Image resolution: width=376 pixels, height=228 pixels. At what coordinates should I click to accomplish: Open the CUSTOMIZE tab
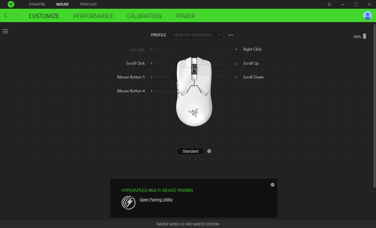pyautogui.click(x=44, y=16)
